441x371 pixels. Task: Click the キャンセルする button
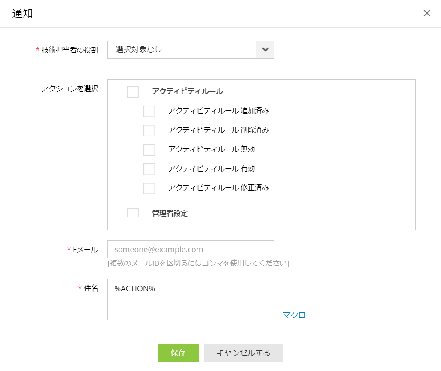pyautogui.click(x=243, y=353)
